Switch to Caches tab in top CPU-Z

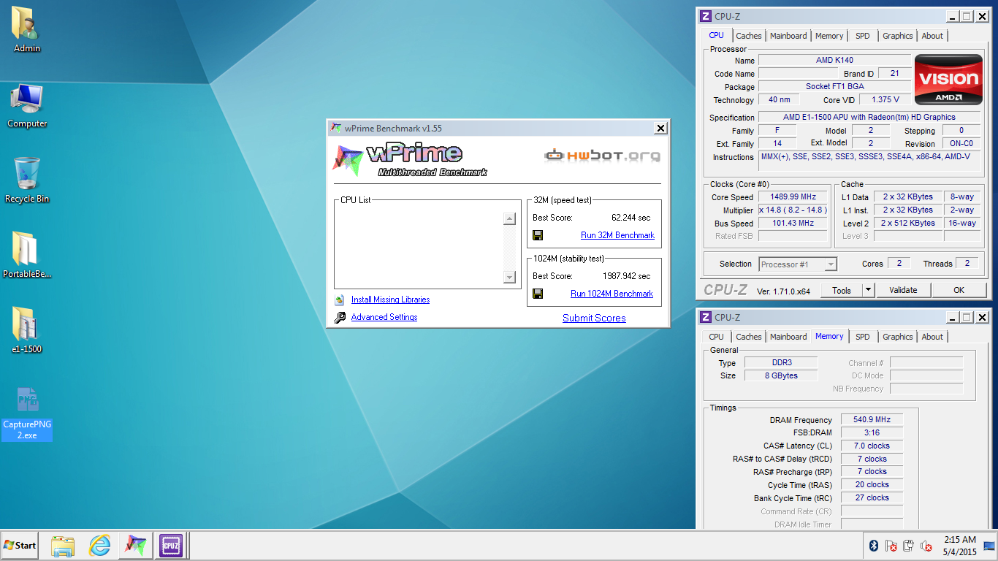[749, 36]
